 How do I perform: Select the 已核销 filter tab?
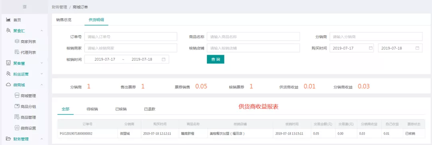121,109
